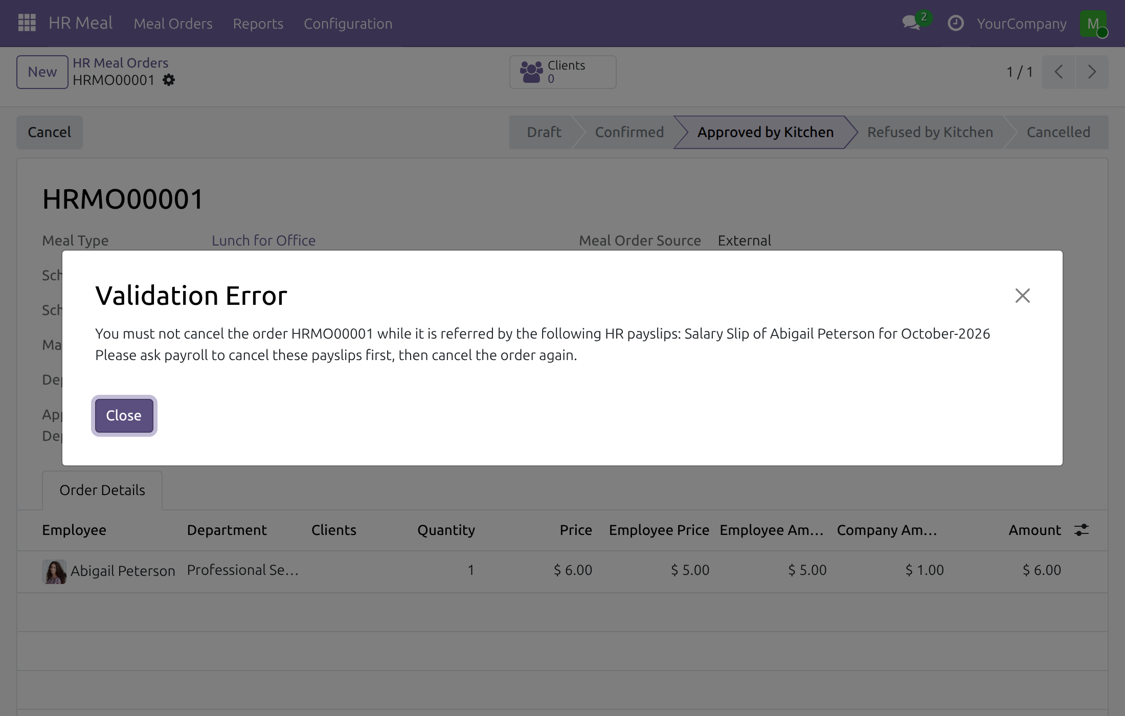The image size is (1125, 716).
Task: Click the Cancel order button
Action: pyautogui.click(x=50, y=132)
